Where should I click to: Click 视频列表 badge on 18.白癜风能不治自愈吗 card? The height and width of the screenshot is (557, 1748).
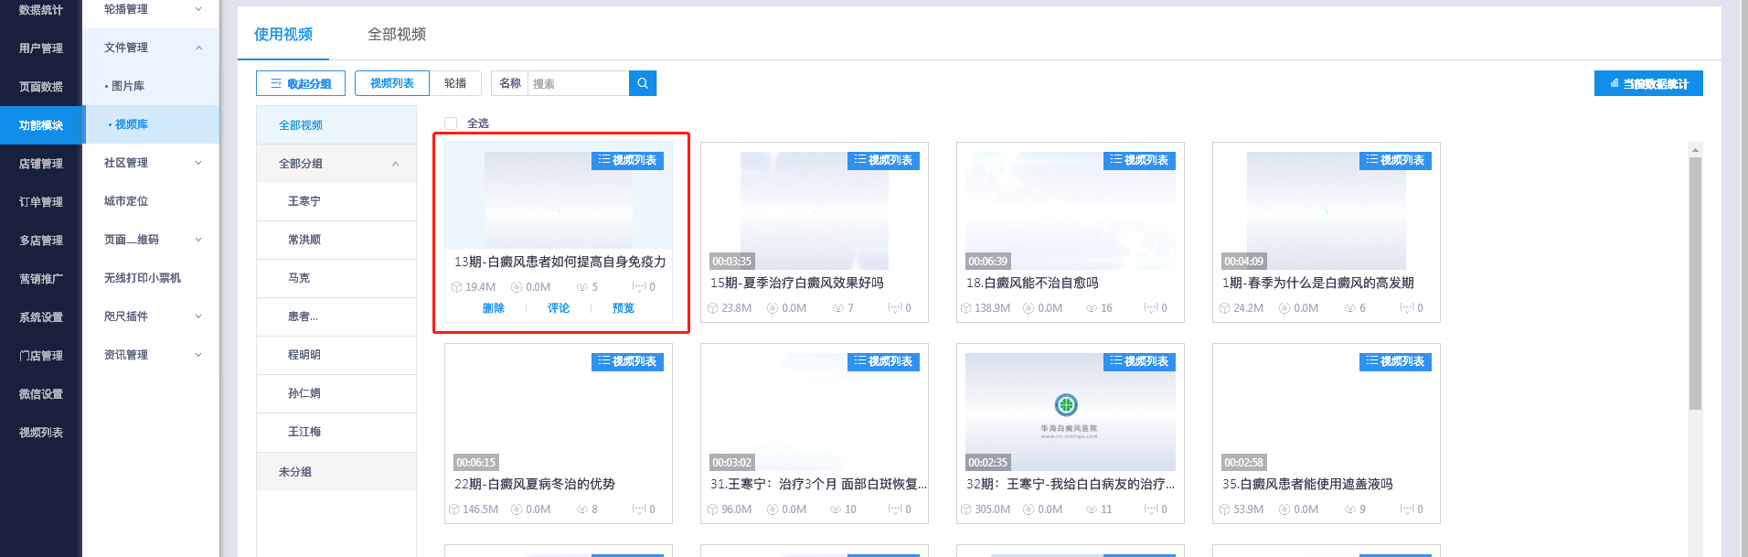1139,160
